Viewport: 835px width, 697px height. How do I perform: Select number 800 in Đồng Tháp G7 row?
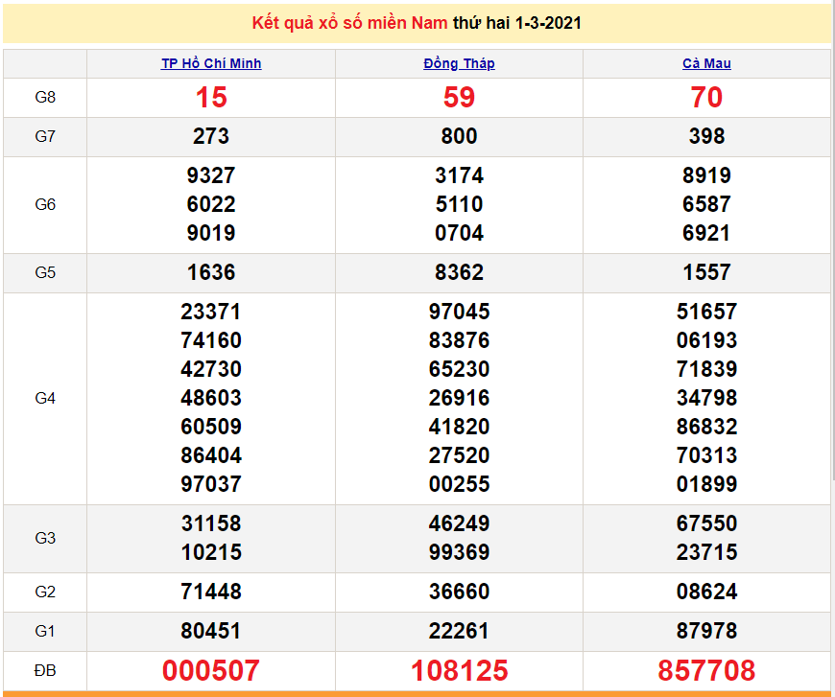click(458, 136)
